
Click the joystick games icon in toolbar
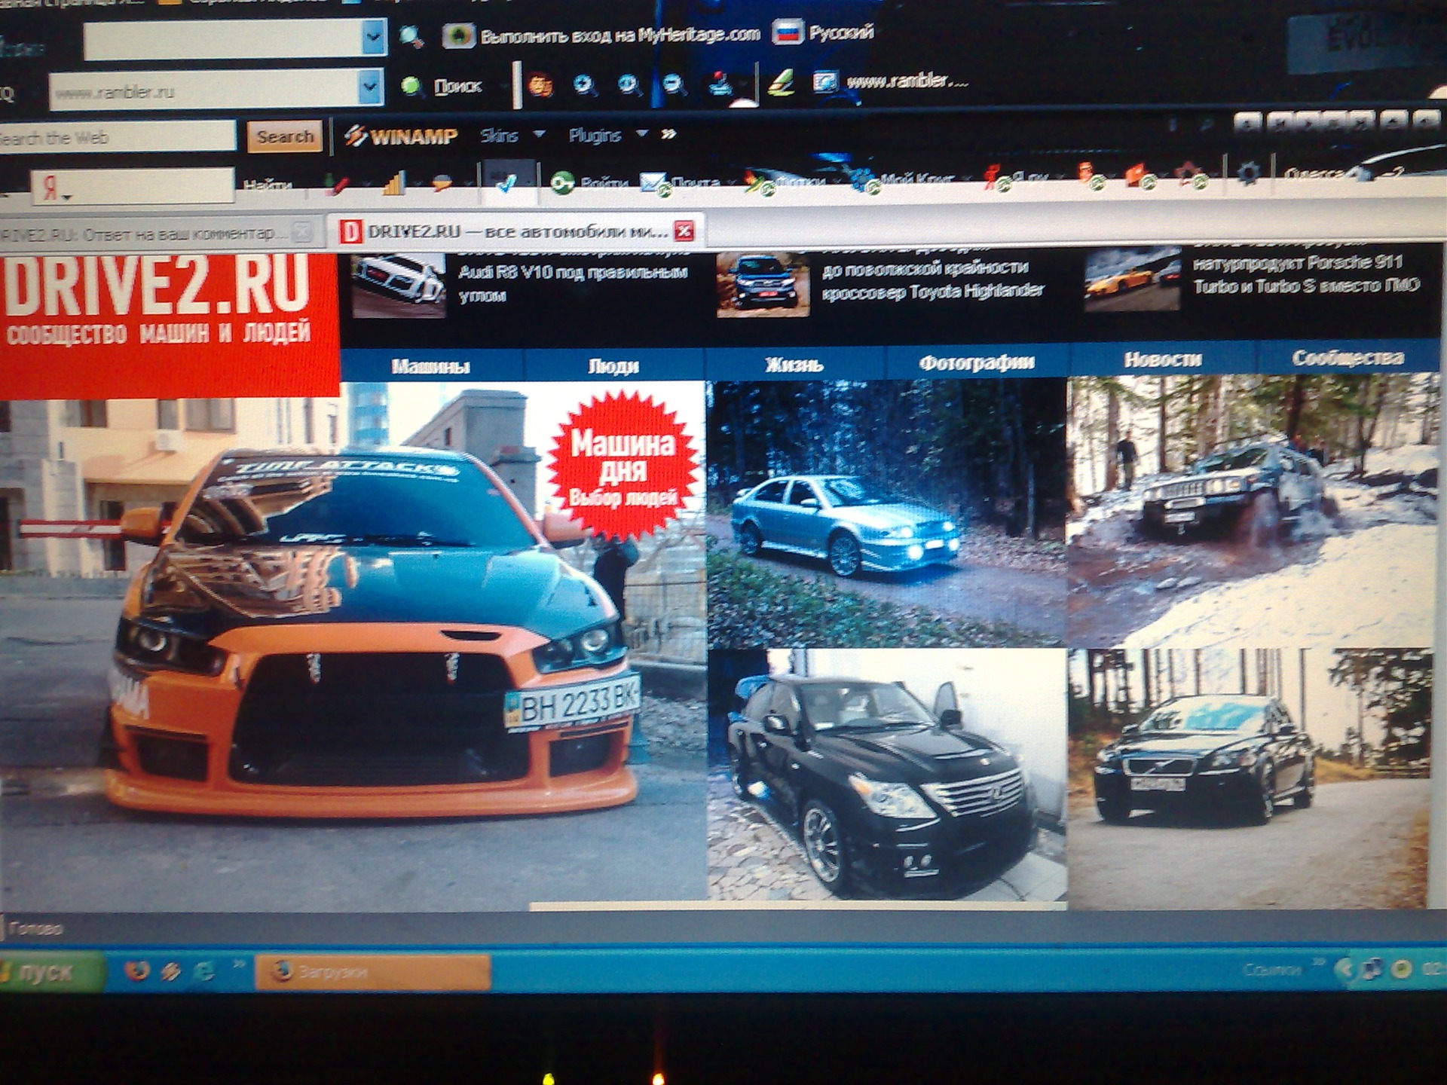[x=720, y=84]
